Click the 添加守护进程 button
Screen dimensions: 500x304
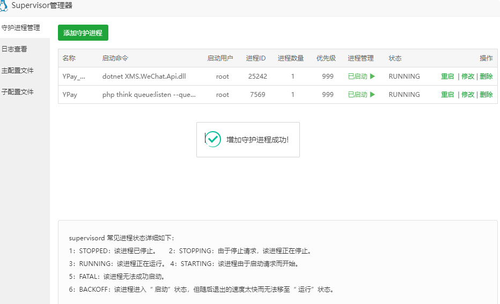point(83,33)
